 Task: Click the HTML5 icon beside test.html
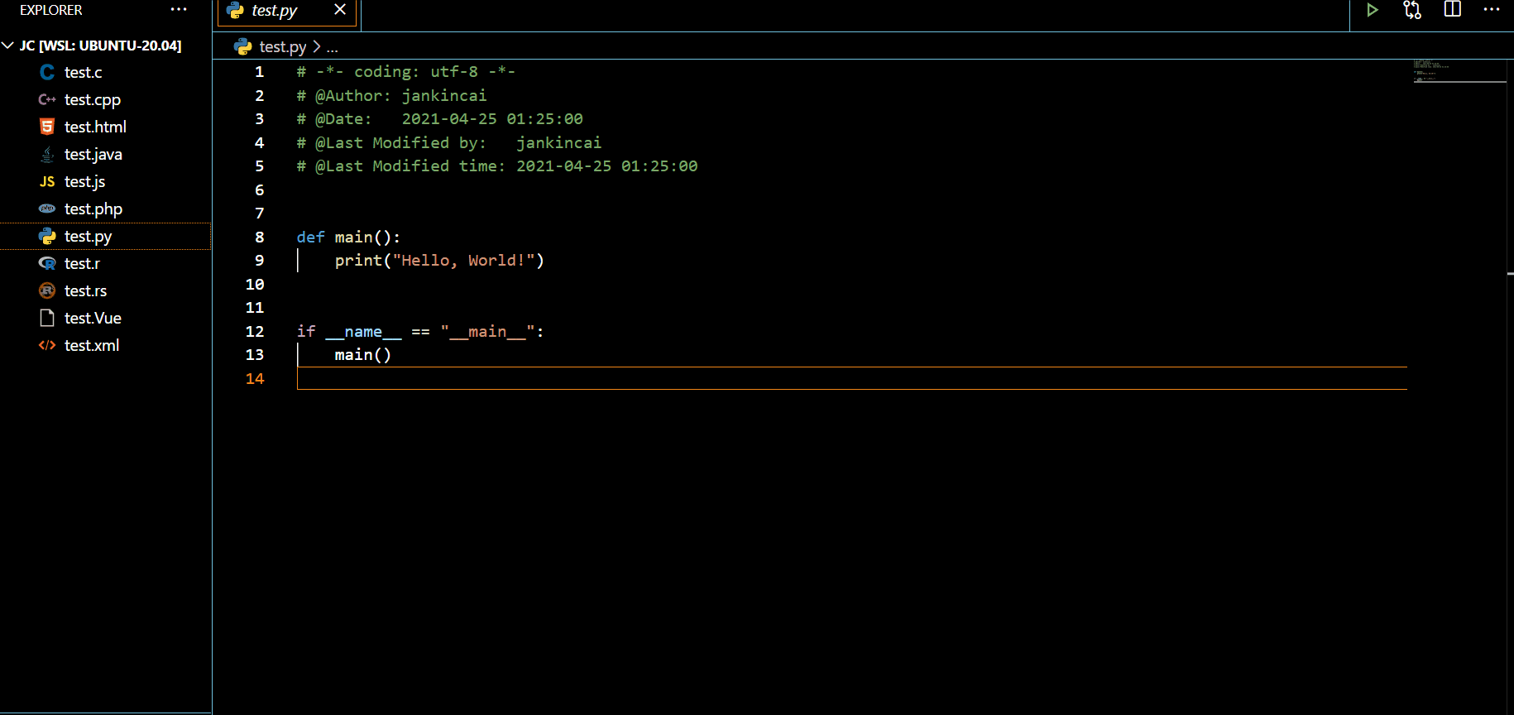pyautogui.click(x=47, y=127)
